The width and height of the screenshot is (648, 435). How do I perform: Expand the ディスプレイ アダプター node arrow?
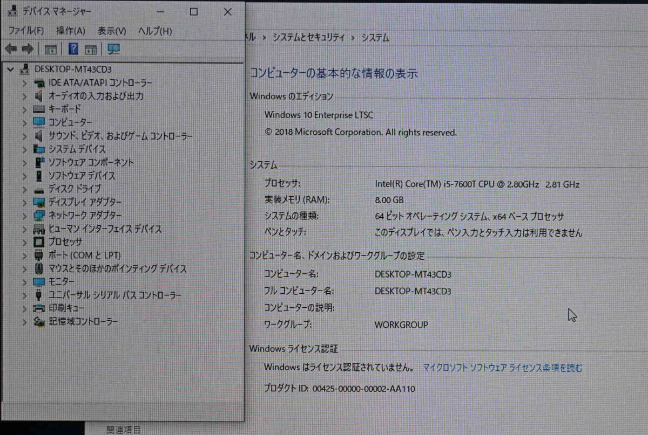24,203
